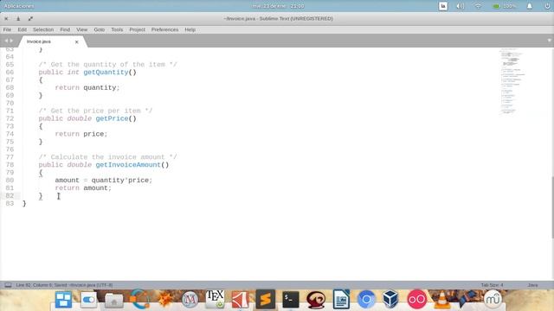554x311 pixels.
Task: Click line number 80 in gutter
Action: (x=10, y=181)
